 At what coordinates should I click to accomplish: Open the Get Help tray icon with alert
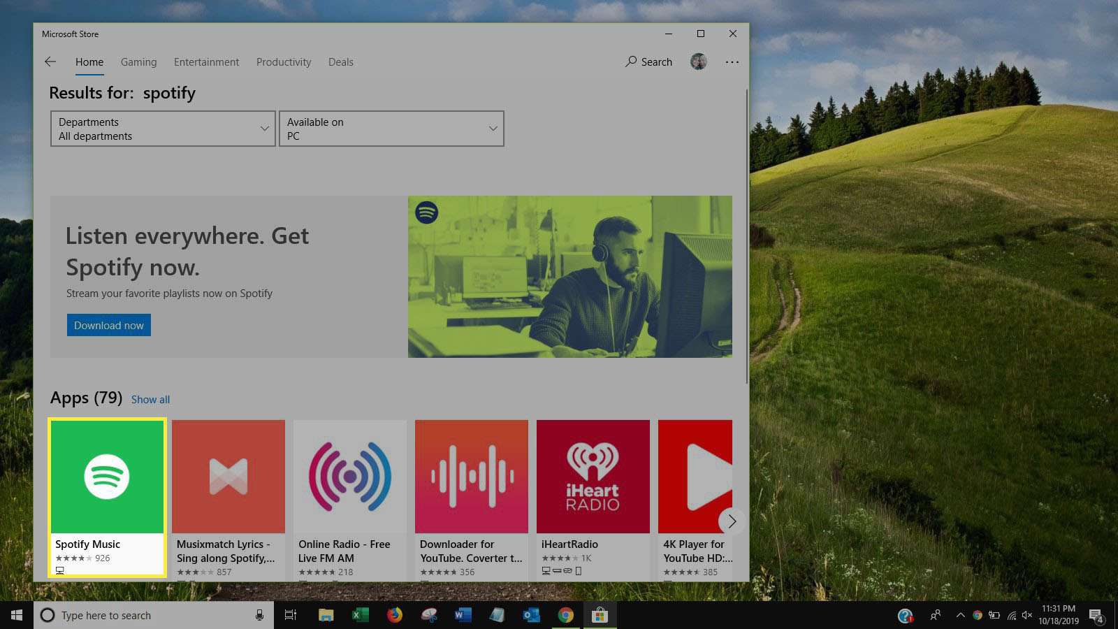pyautogui.click(x=906, y=615)
